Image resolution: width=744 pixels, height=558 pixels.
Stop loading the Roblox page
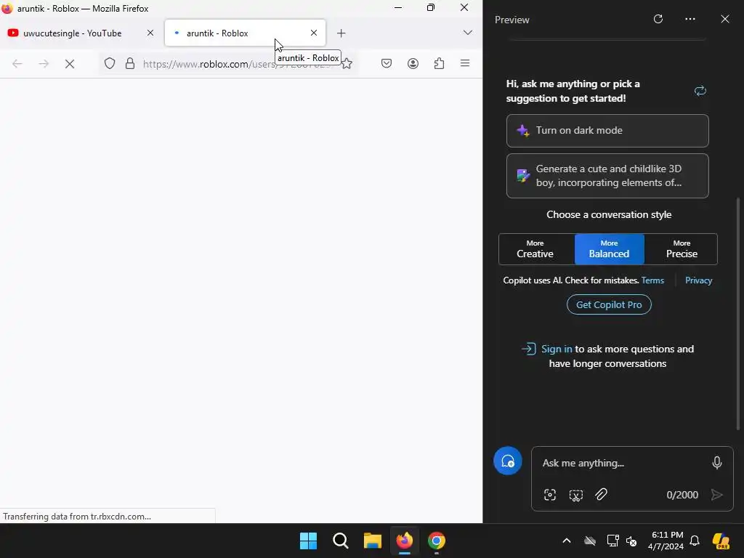click(x=70, y=64)
